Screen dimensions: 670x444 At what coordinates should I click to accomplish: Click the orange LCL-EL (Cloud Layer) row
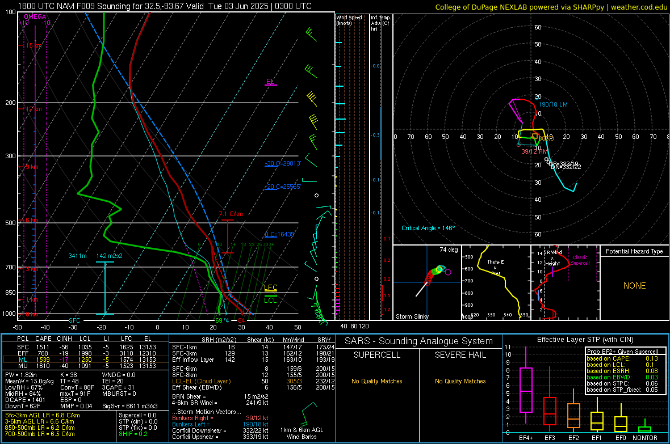[253, 382]
